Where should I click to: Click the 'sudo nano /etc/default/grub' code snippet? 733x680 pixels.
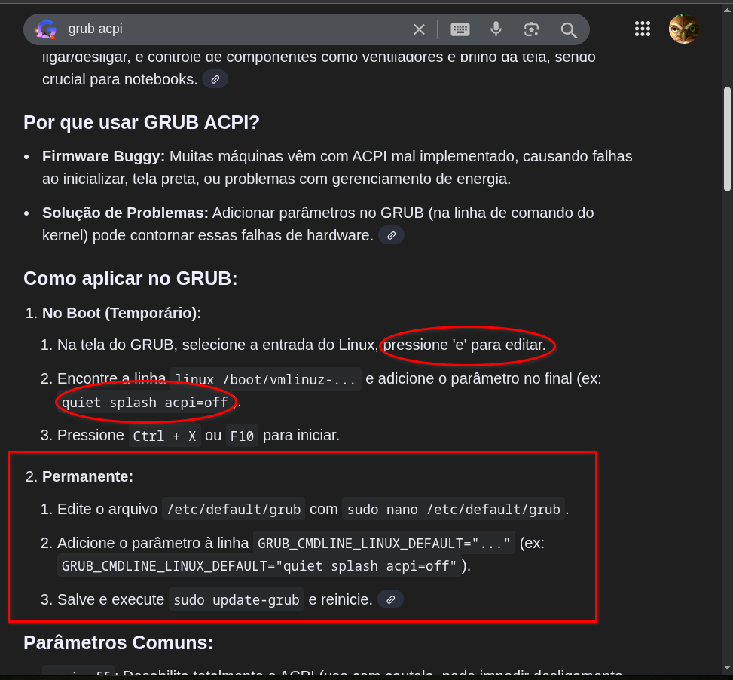pyautogui.click(x=454, y=509)
